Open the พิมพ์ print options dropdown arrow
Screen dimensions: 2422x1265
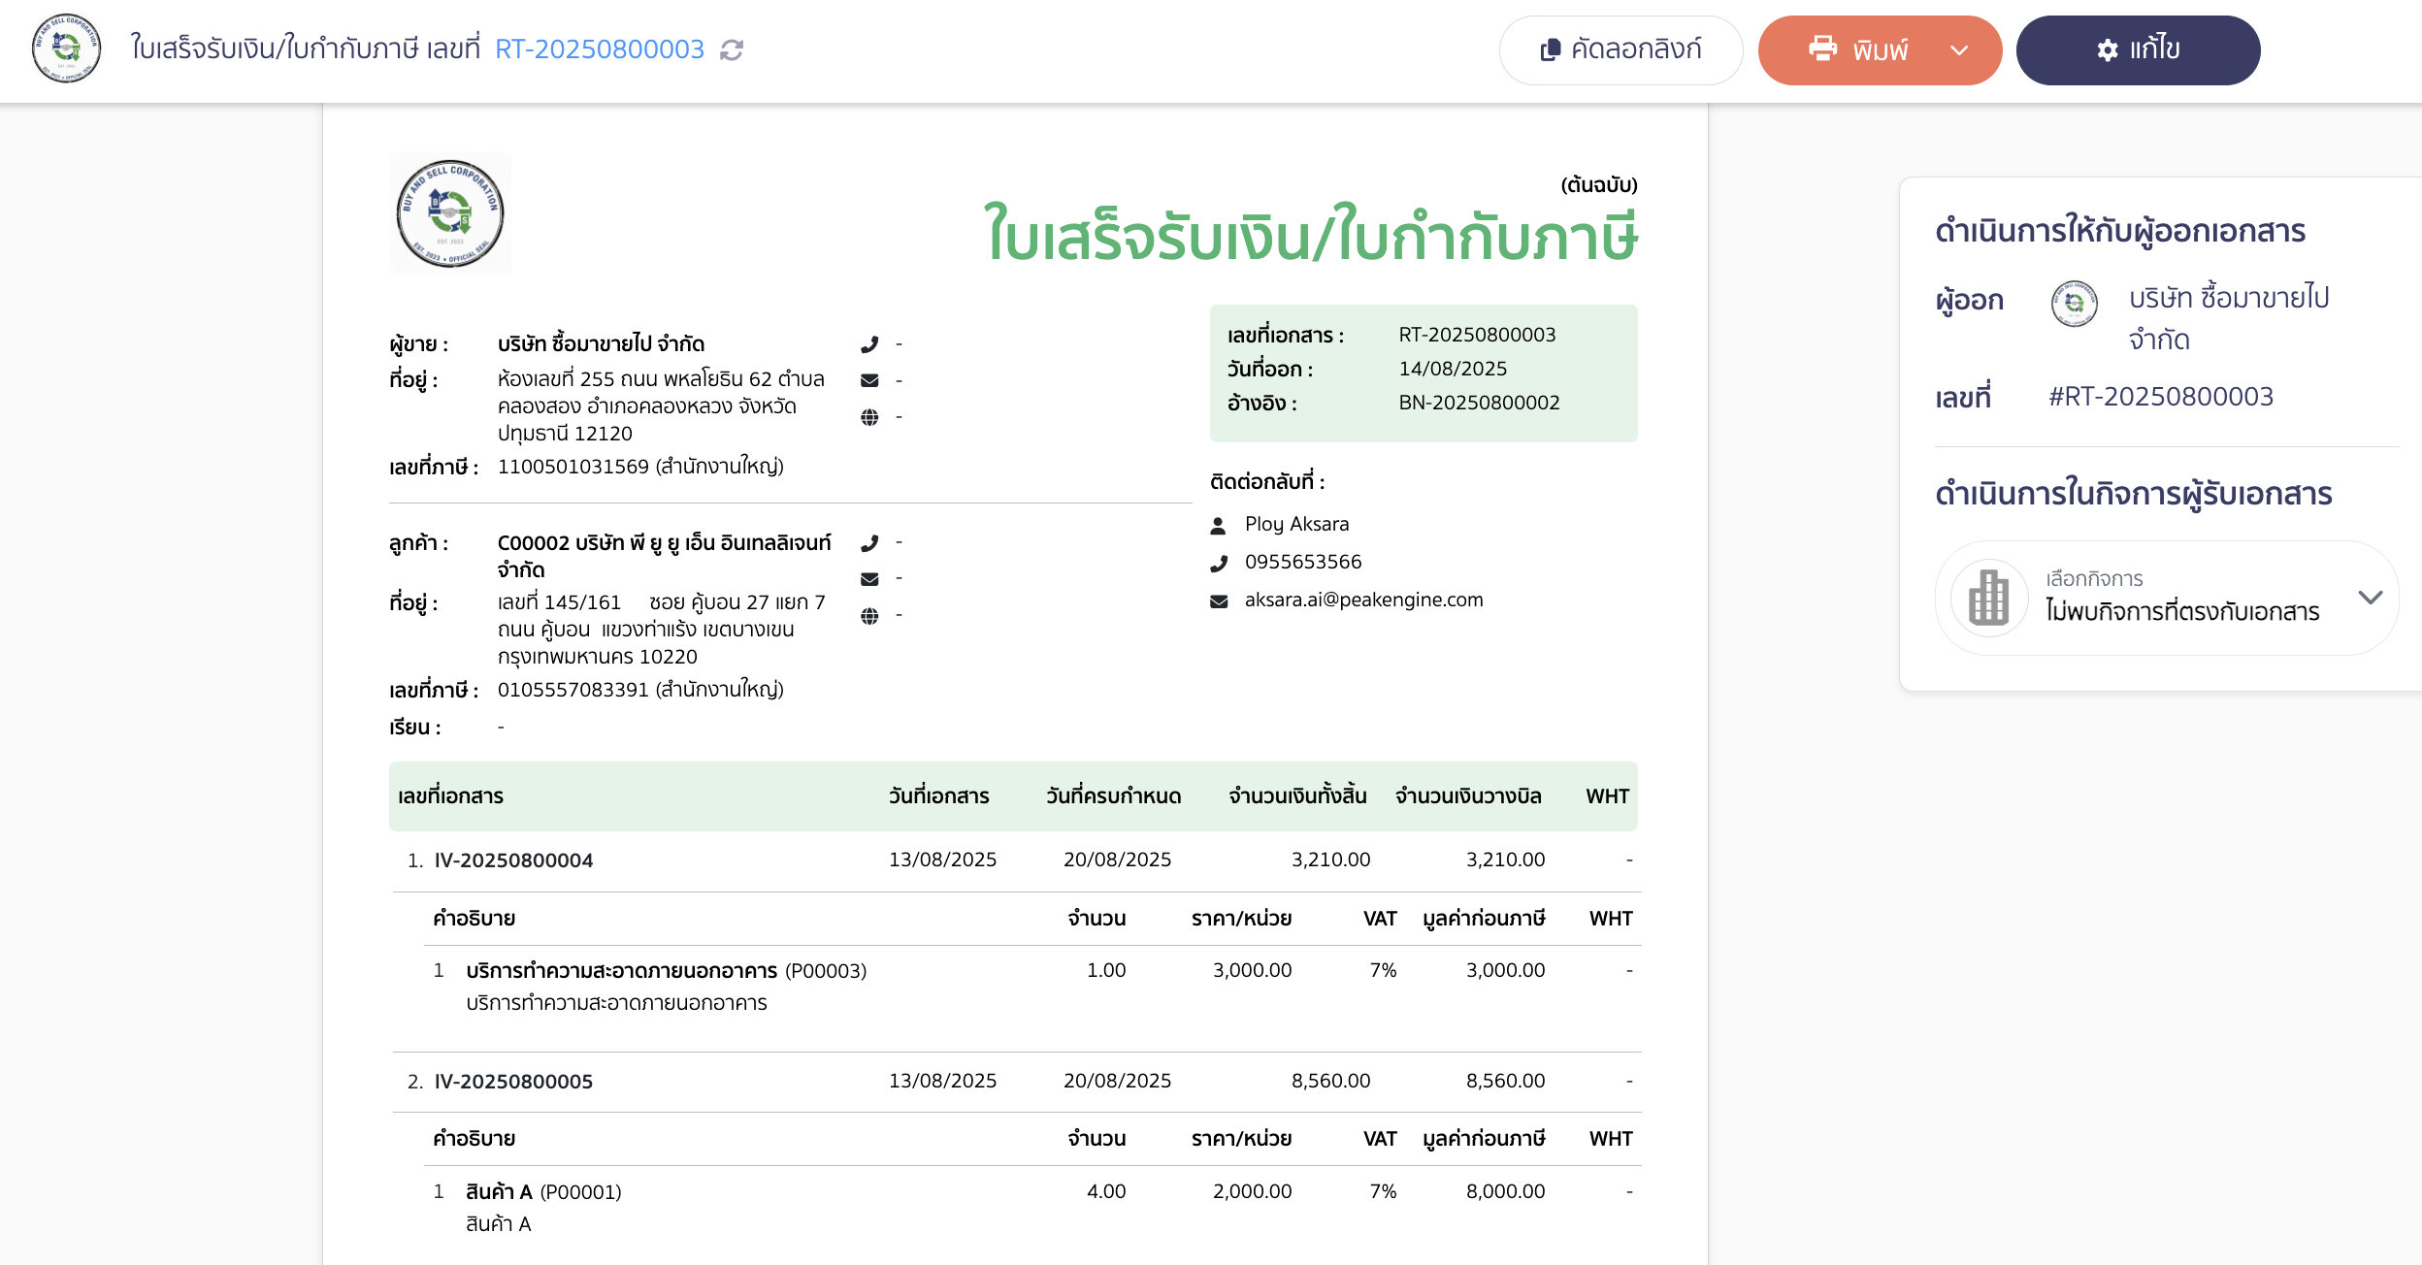click(x=1958, y=49)
